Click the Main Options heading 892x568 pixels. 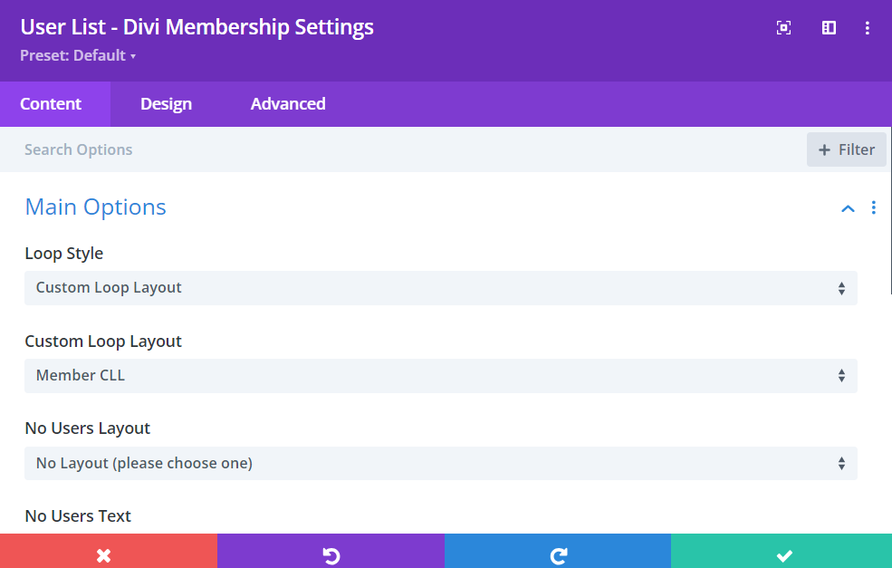point(95,207)
